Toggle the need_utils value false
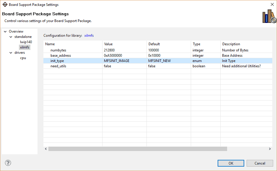The image size is (277, 171). point(124,66)
